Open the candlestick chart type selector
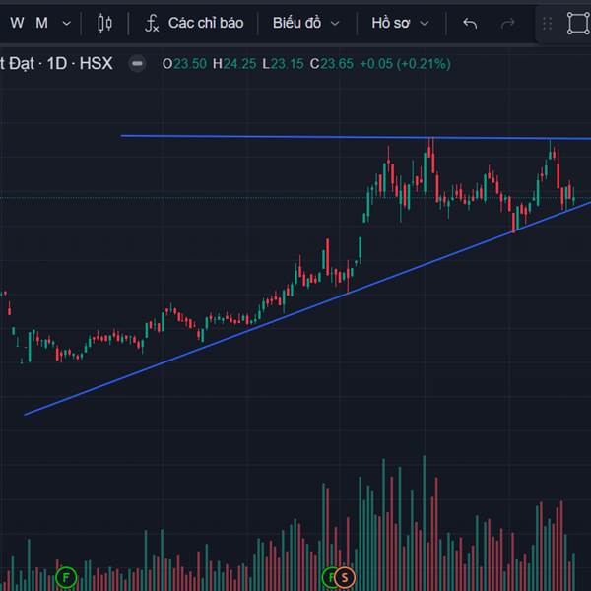This screenshot has height=591, width=591. (x=104, y=24)
